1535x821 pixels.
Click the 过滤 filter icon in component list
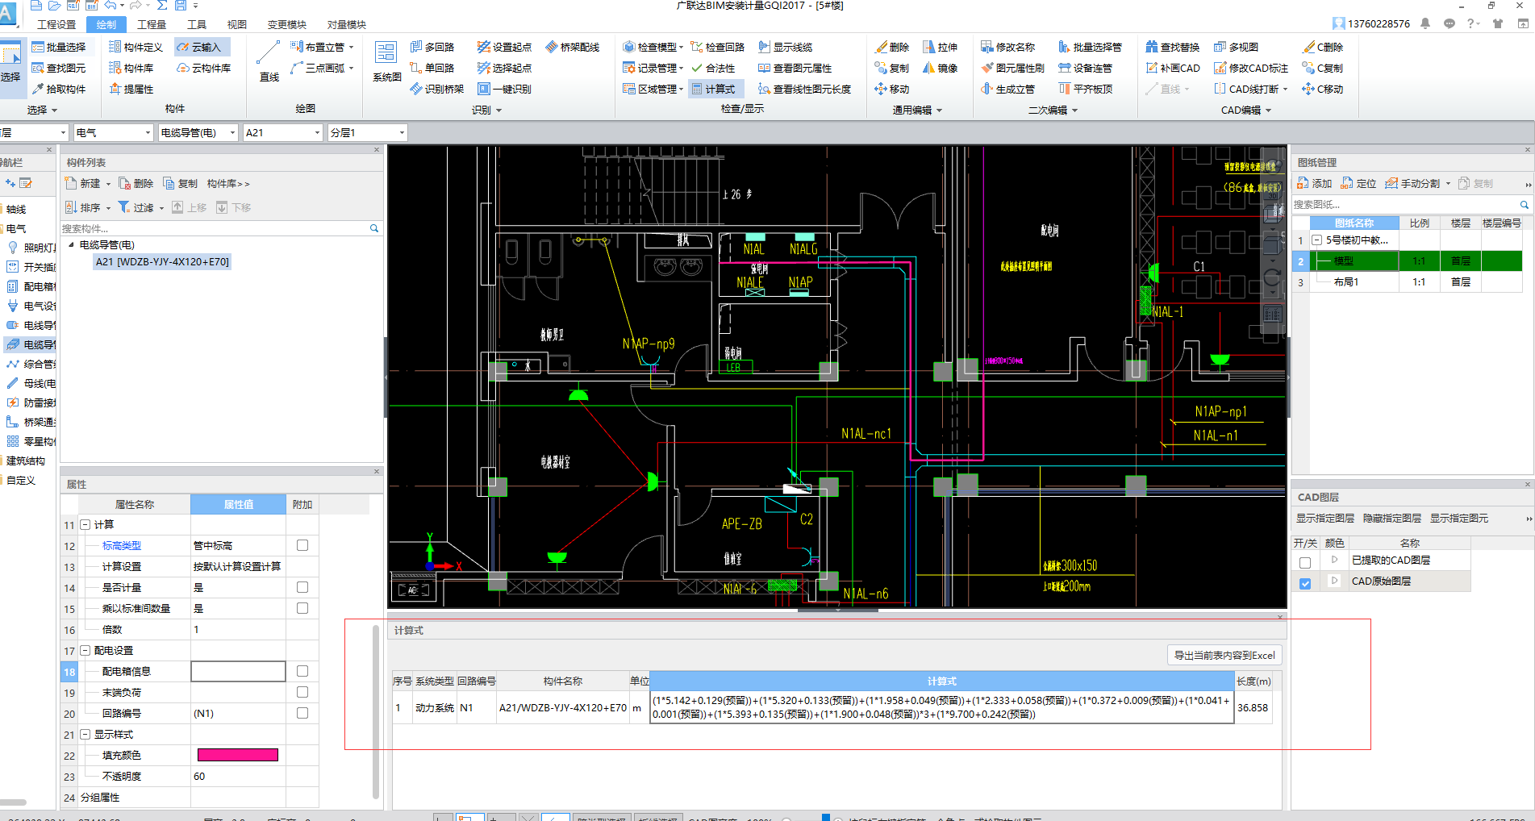(x=124, y=207)
